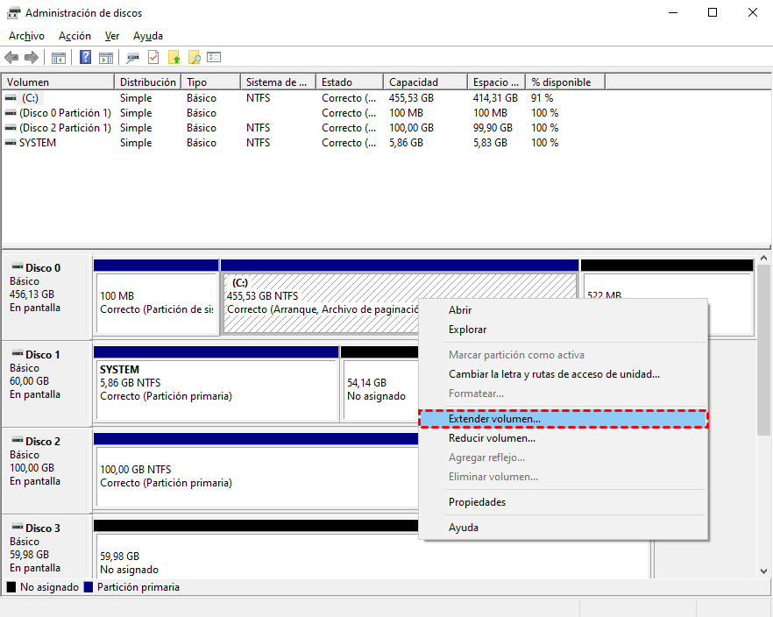The height and width of the screenshot is (617, 773).
Task: Click the blue help question mark icon
Action: pyautogui.click(x=86, y=58)
